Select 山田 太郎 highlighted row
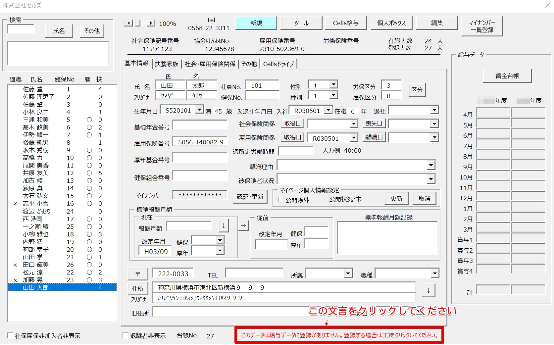This screenshot has width=554, height=345. 62,287
